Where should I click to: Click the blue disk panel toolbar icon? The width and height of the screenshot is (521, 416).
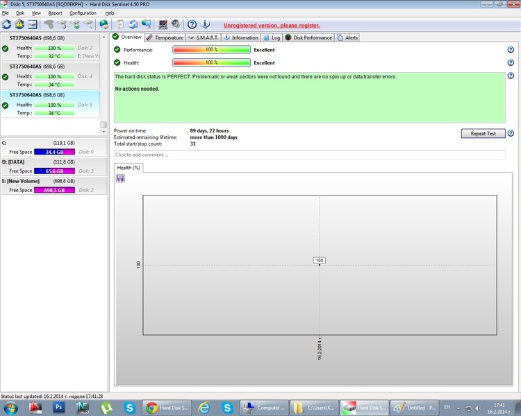click(x=32, y=24)
